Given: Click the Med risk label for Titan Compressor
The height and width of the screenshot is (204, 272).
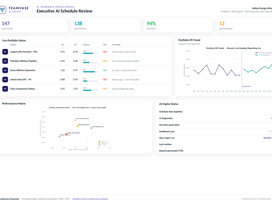Looking at the screenshot, I should click(x=105, y=89).
